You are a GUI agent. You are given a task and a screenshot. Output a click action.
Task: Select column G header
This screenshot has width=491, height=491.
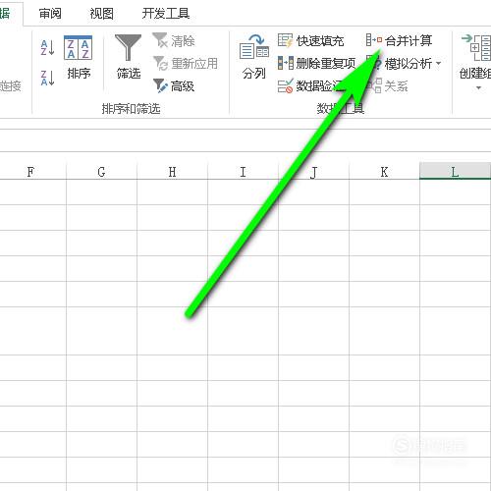[101, 172]
